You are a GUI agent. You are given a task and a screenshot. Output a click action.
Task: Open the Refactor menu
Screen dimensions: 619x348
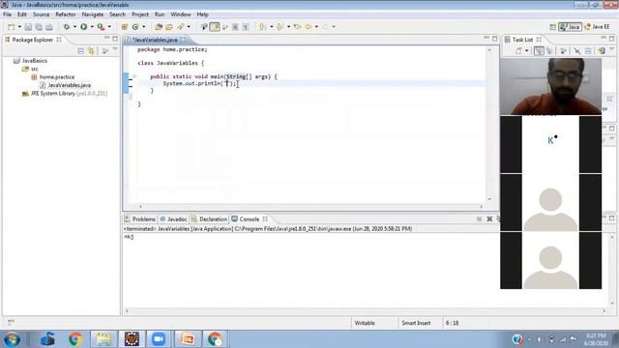click(66, 14)
